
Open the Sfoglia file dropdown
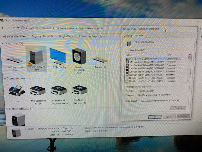(66, 36)
